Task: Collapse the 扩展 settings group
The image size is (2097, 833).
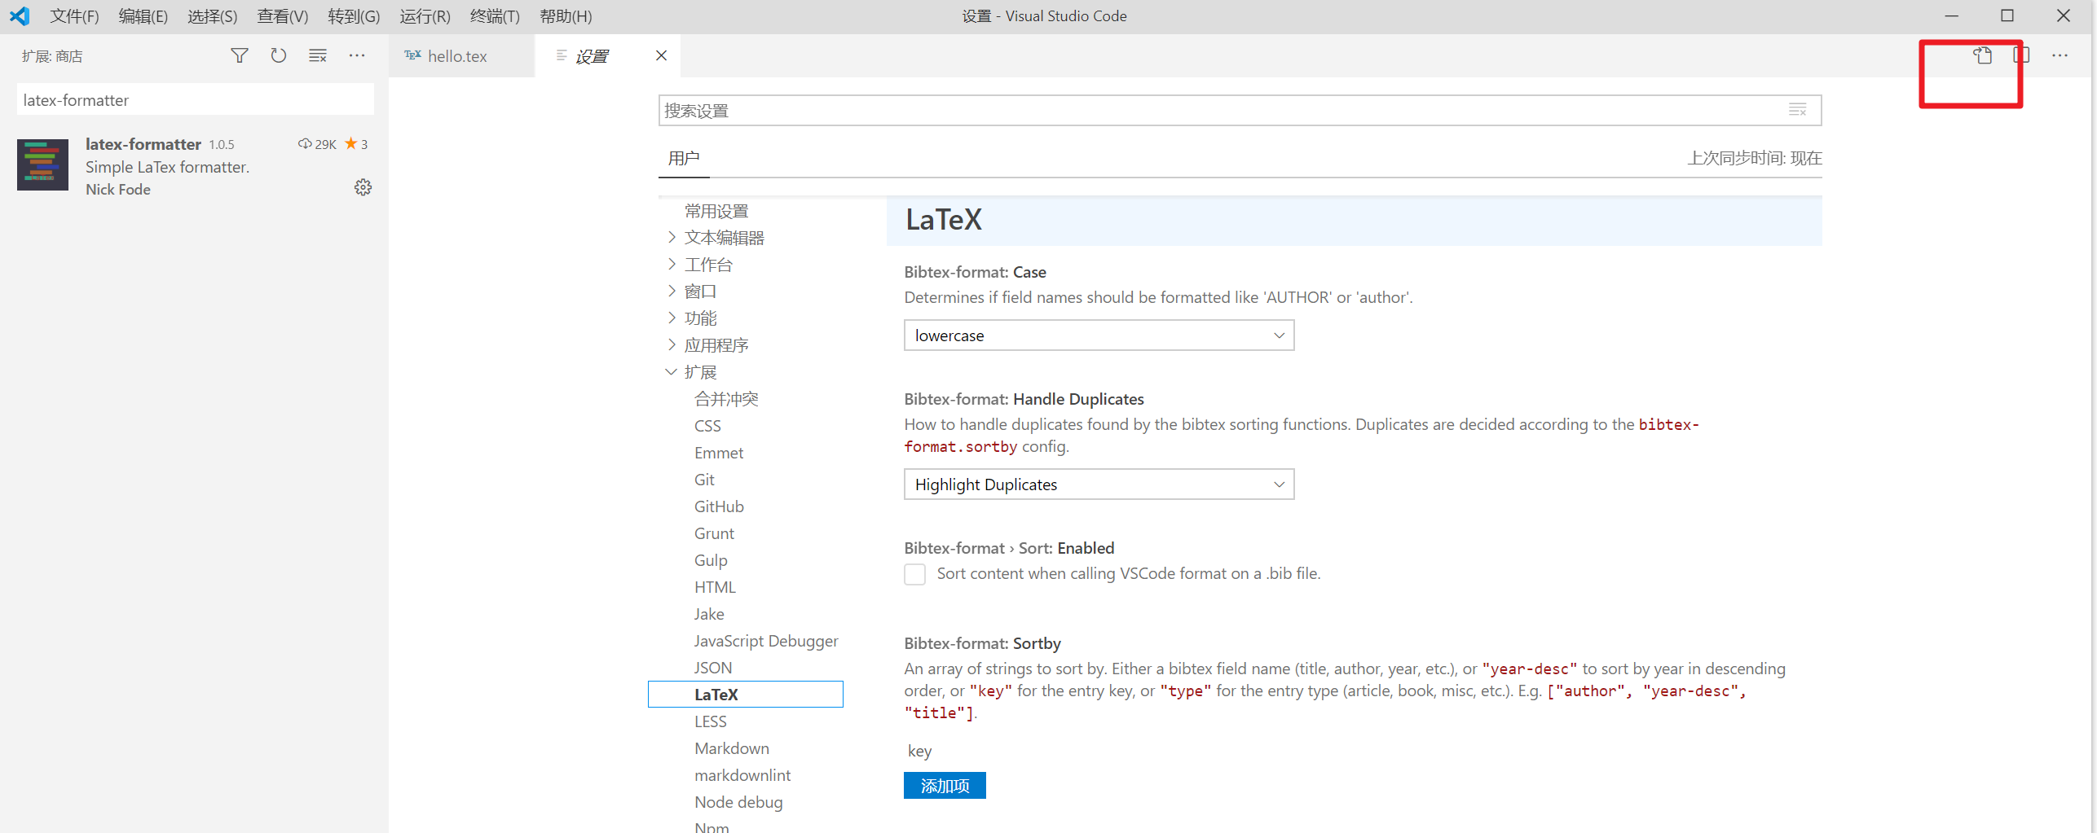Action: [x=672, y=371]
